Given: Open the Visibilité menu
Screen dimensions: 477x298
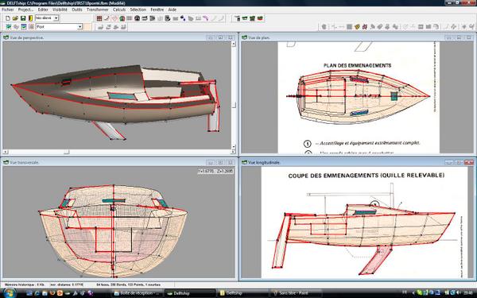Looking at the screenshot, I should 60,10.
